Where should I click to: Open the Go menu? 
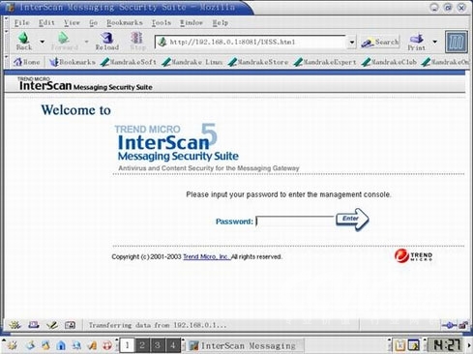[93, 22]
